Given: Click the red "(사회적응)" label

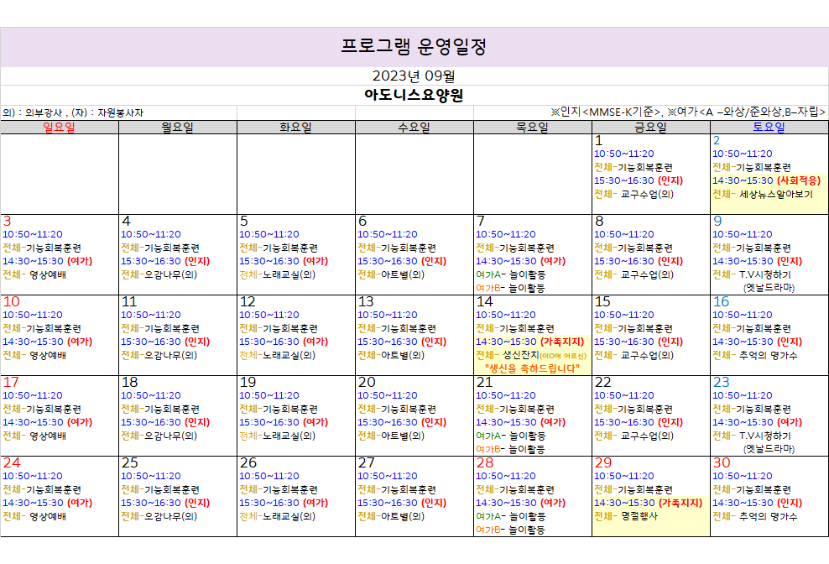Looking at the screenshot, I should click(x=799, y=181).
